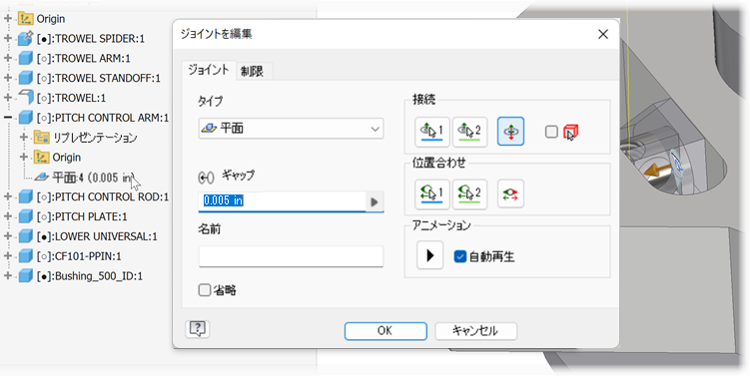The height and width of the screenshot is (376, 750).
Task: Open the dialog help icon
Action: [198, 329]
